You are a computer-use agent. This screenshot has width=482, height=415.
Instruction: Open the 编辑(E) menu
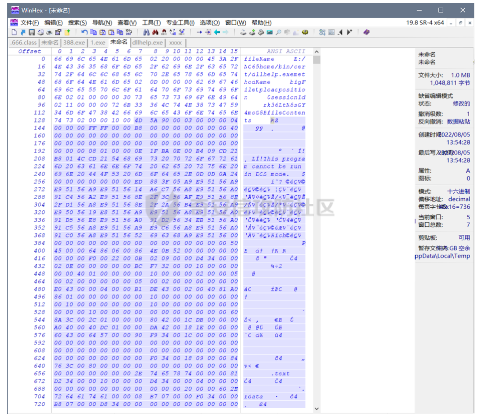coord(54,23)
